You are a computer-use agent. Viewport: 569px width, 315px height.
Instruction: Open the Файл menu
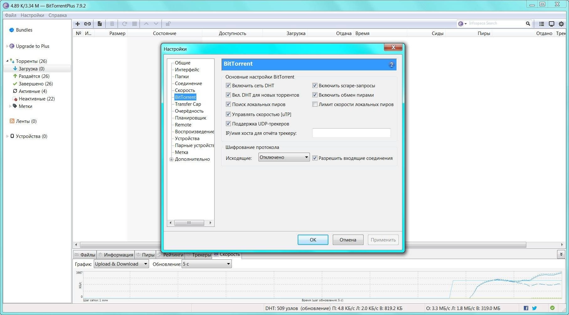pos(11,15)
